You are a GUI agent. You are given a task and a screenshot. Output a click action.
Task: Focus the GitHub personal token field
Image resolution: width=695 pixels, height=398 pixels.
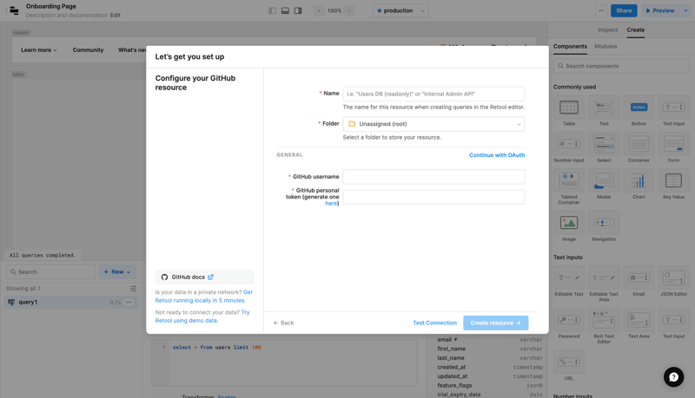(x=434, y=197)
